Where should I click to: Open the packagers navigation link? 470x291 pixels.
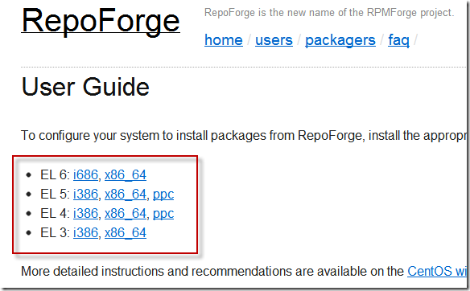[x=340, y=40]
